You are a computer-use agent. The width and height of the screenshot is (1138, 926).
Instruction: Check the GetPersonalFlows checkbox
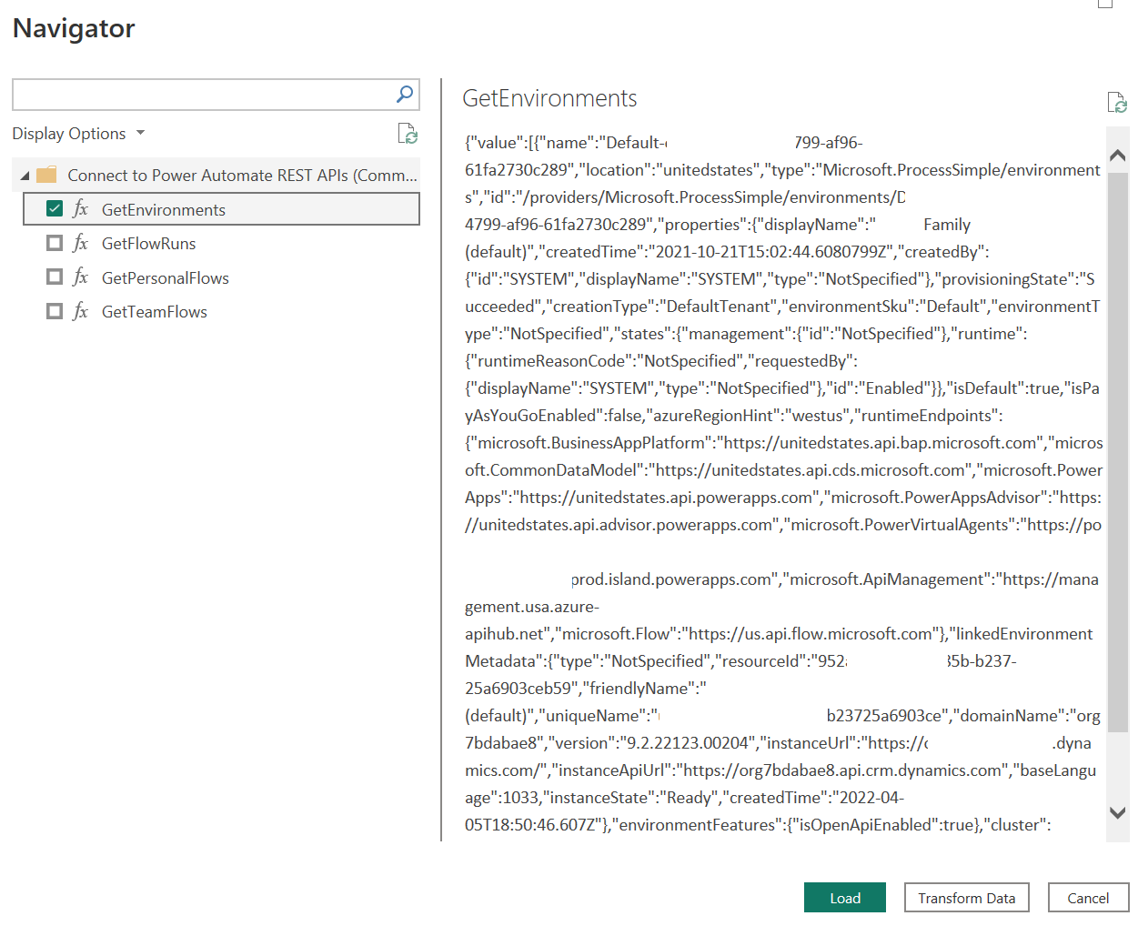[55, 277]
